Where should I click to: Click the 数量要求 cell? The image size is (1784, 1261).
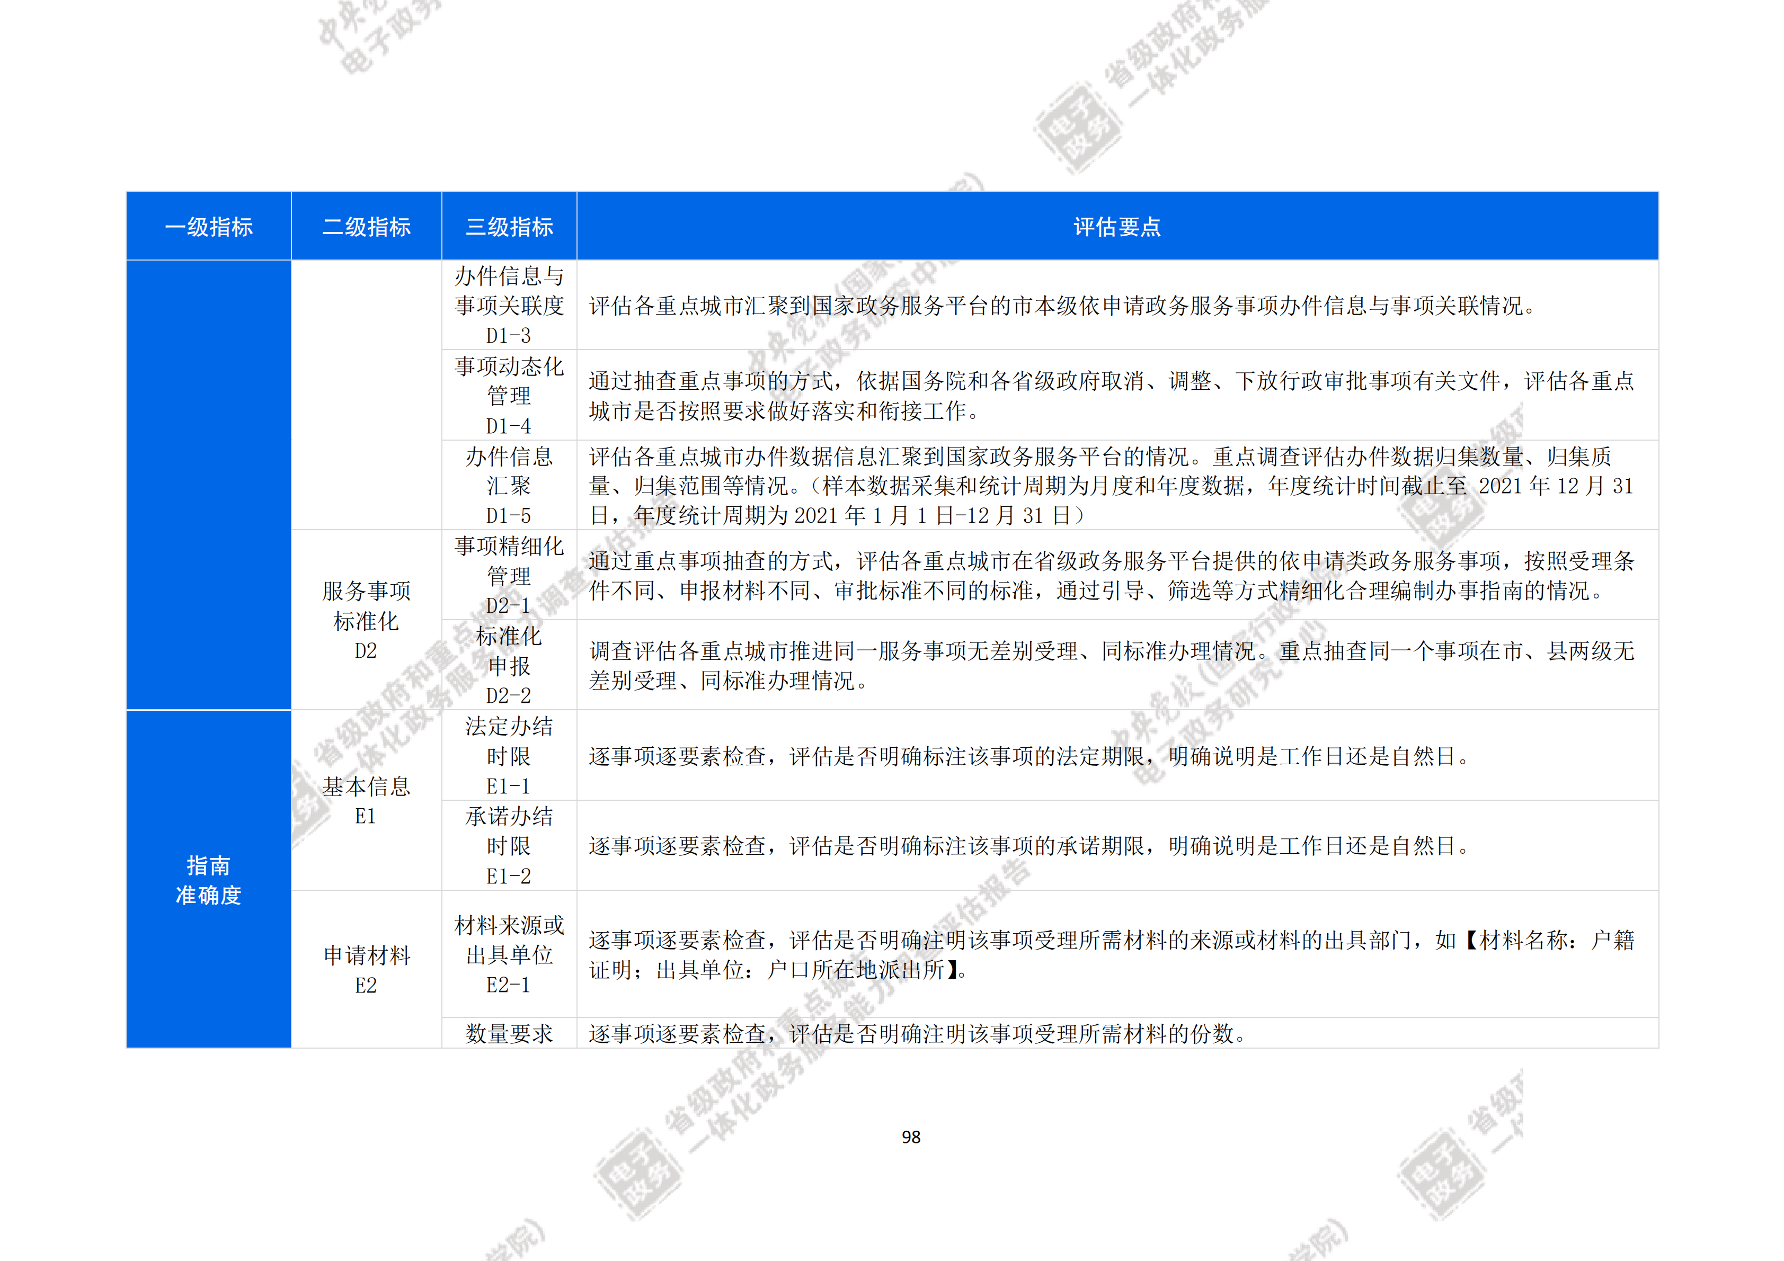pyautogui.click(x=509, y=1033)
